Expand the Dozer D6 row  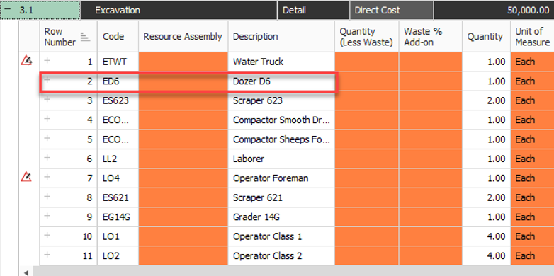(47, 80)
